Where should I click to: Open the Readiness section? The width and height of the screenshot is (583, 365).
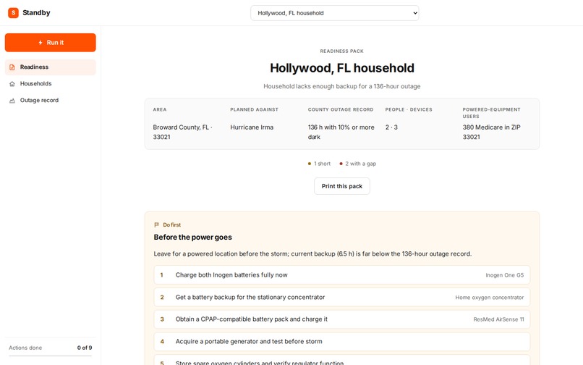point(50,67)
